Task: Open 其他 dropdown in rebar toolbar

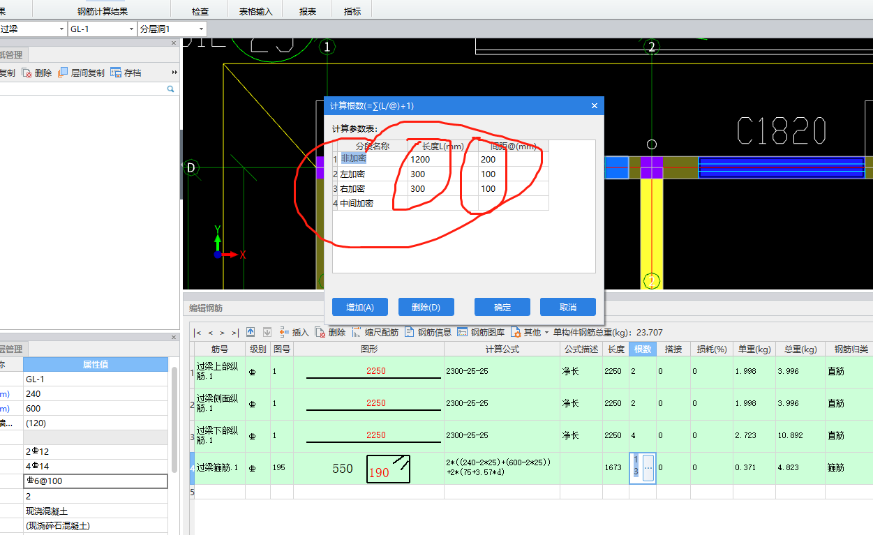Action: pyautogui.click(x=530, y=332)
